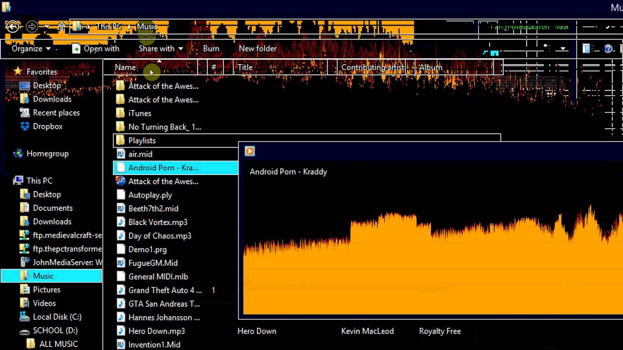Select Desktop under Favorites
Viewport: 623px width, 350px height.
coord(47,86)
